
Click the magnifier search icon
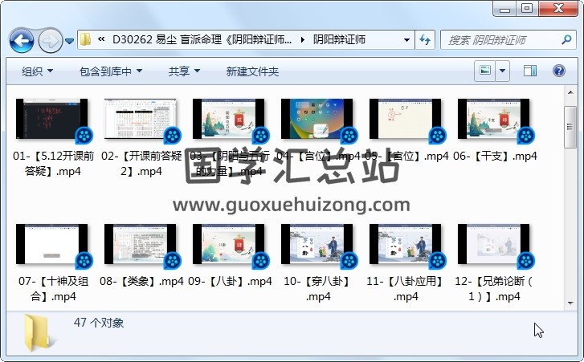click(566, 39)
